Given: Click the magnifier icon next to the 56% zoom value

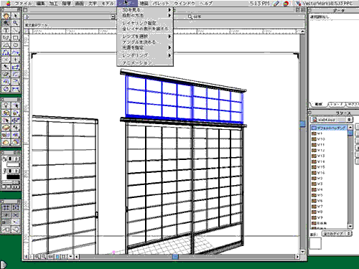Looking at the screenshot, I should [x=190, y=16].
